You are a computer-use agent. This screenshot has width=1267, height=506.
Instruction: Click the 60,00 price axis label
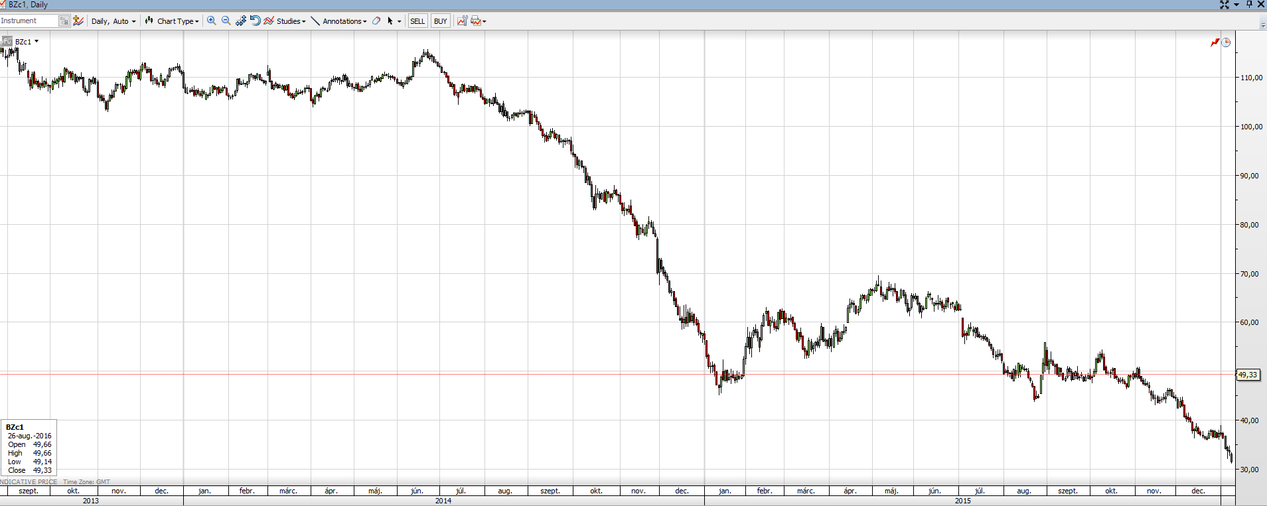pos(1249,322)
